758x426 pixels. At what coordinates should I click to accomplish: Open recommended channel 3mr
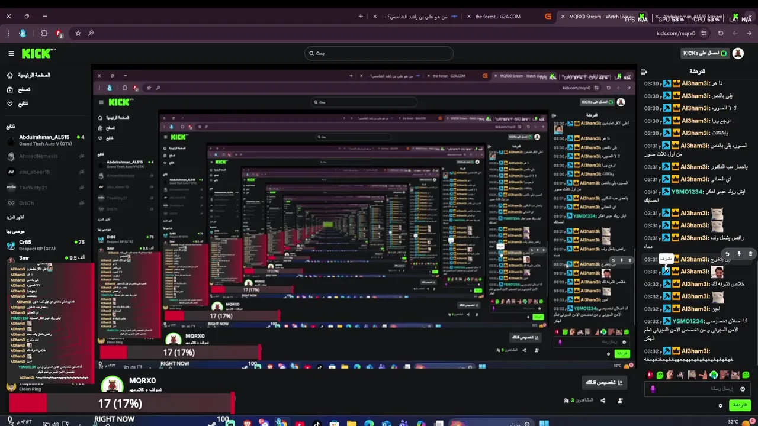pos(45,258)
